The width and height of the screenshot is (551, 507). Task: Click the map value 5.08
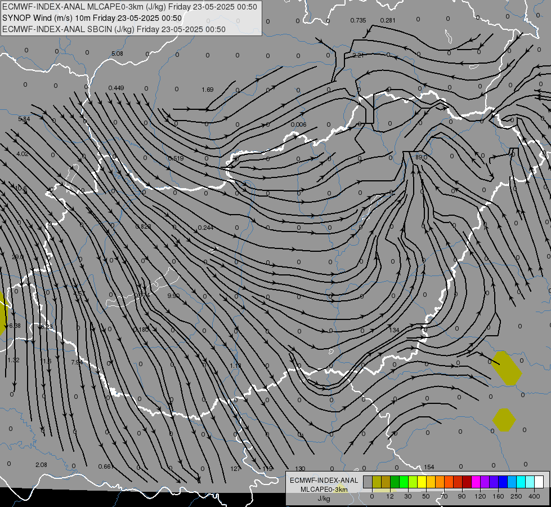[x=118, y=54]
